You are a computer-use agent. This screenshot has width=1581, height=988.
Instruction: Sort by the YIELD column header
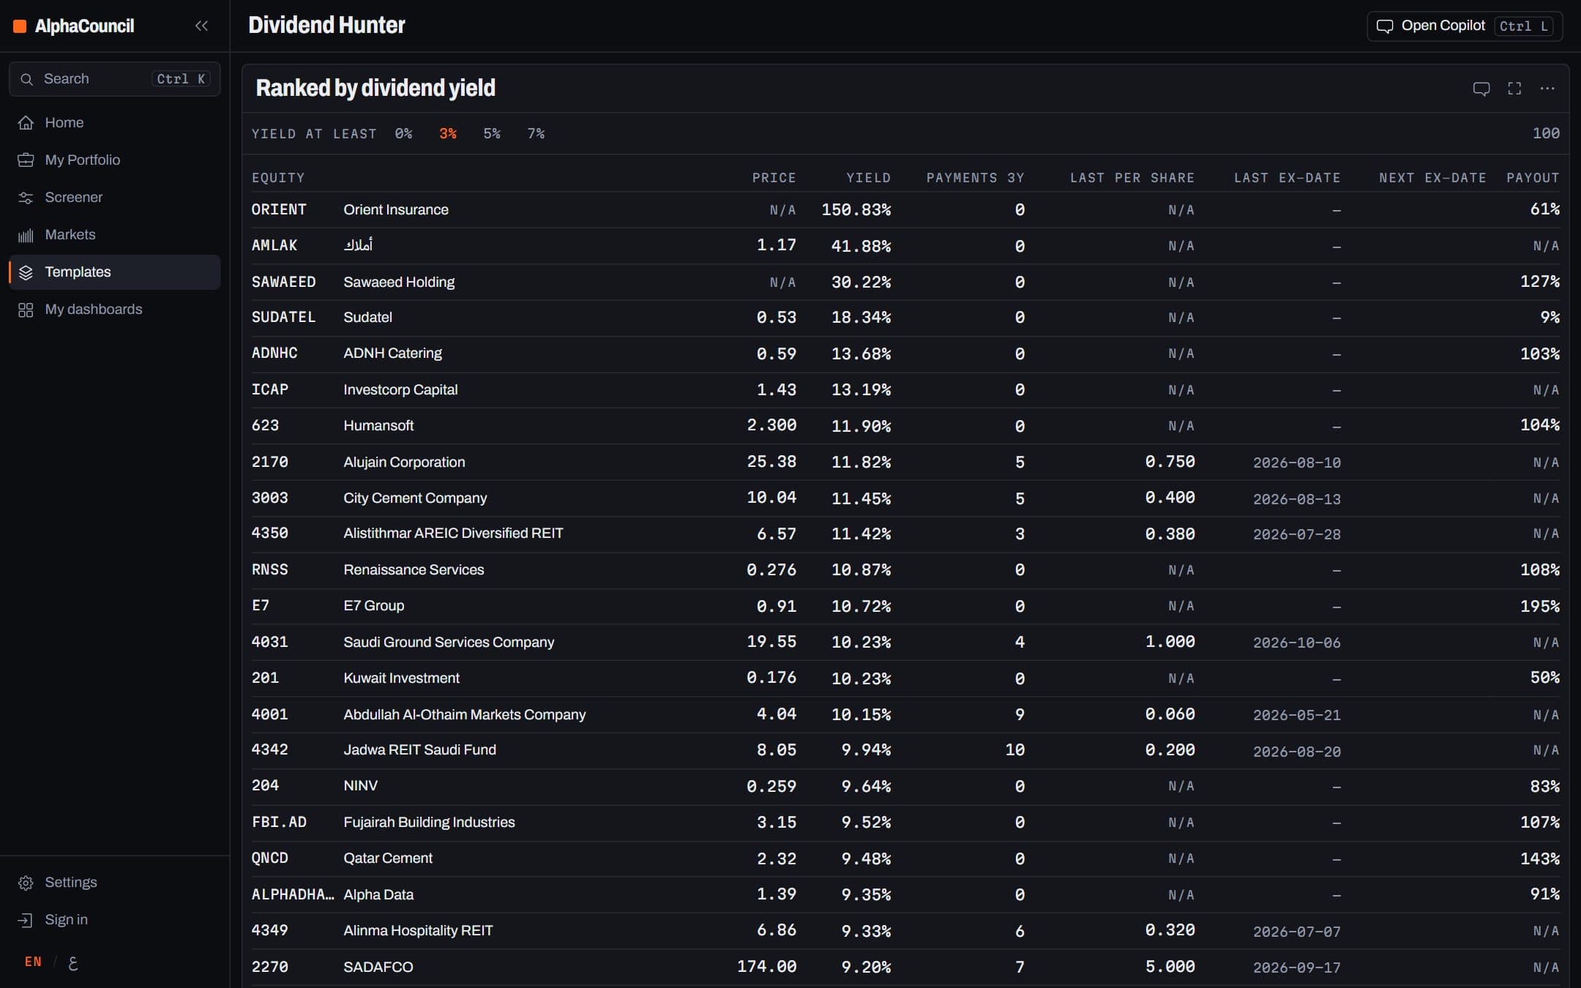tap(868, 178)
